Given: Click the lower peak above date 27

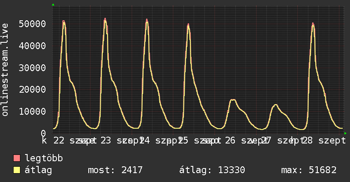Looking at the screenshot, I should click(276, 105).
